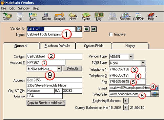Click the Telephone 1 field 770-555-7130
Image resolution: width=164 pixels, height=120 pixels.
[127, 69]
